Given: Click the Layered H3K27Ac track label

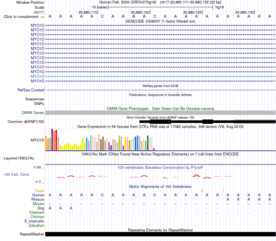Looking at the screenshot, I should pos(19,158).
